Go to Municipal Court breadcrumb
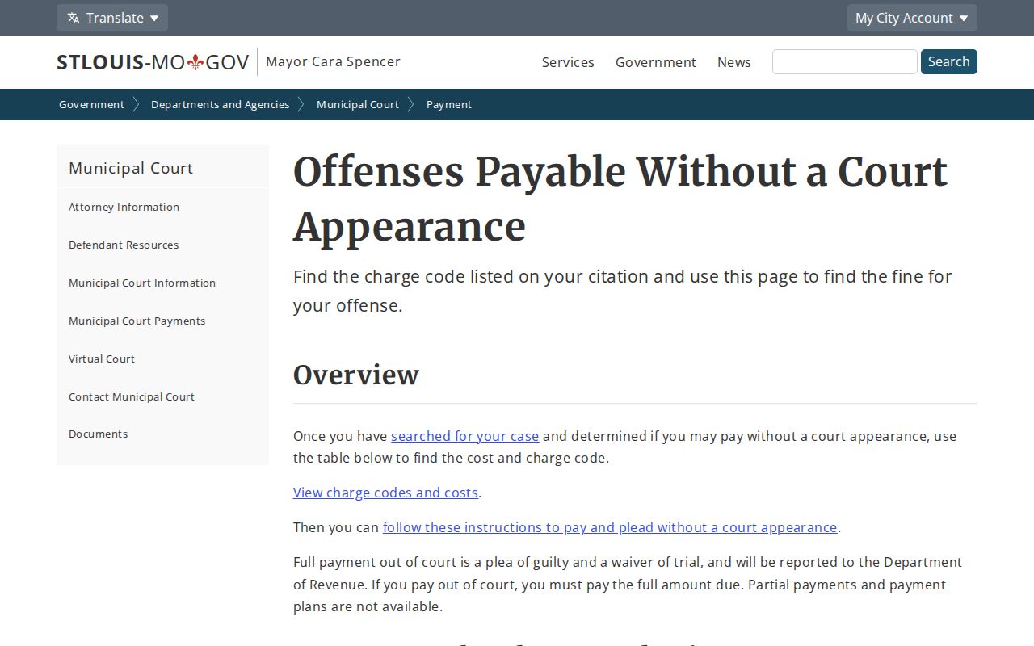This screenshot has height=646, width=1034. coord(358,104)
